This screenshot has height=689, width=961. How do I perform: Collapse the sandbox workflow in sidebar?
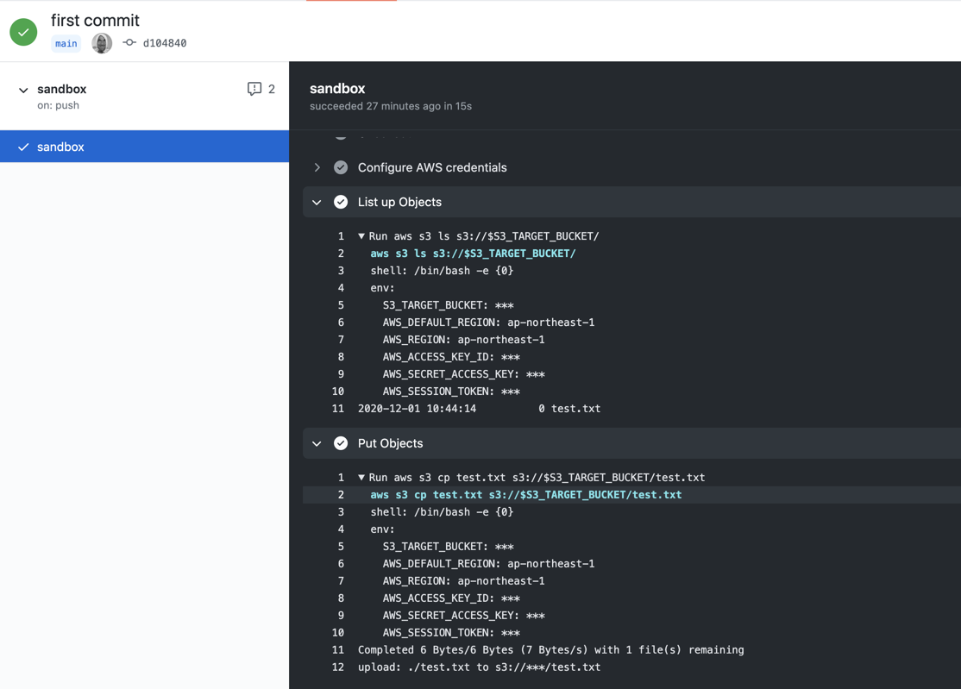point(23,90)
